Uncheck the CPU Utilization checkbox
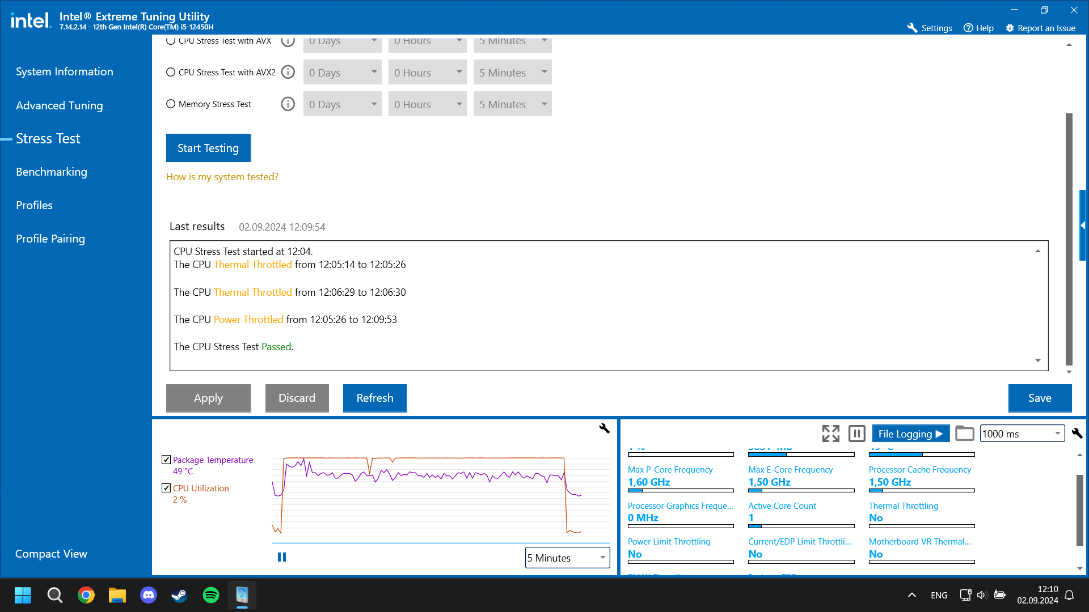This screenshot has height=612, width=1089. click(x=166, y=488)
